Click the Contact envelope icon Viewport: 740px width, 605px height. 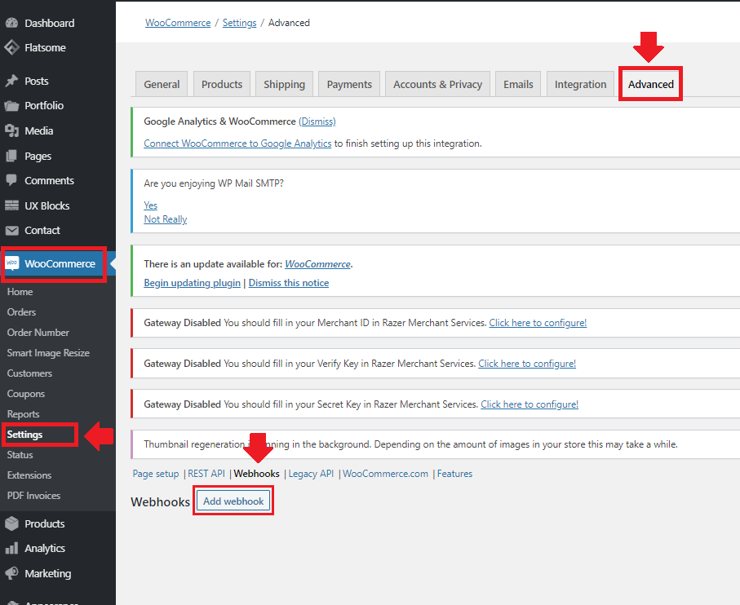point(11,230)
